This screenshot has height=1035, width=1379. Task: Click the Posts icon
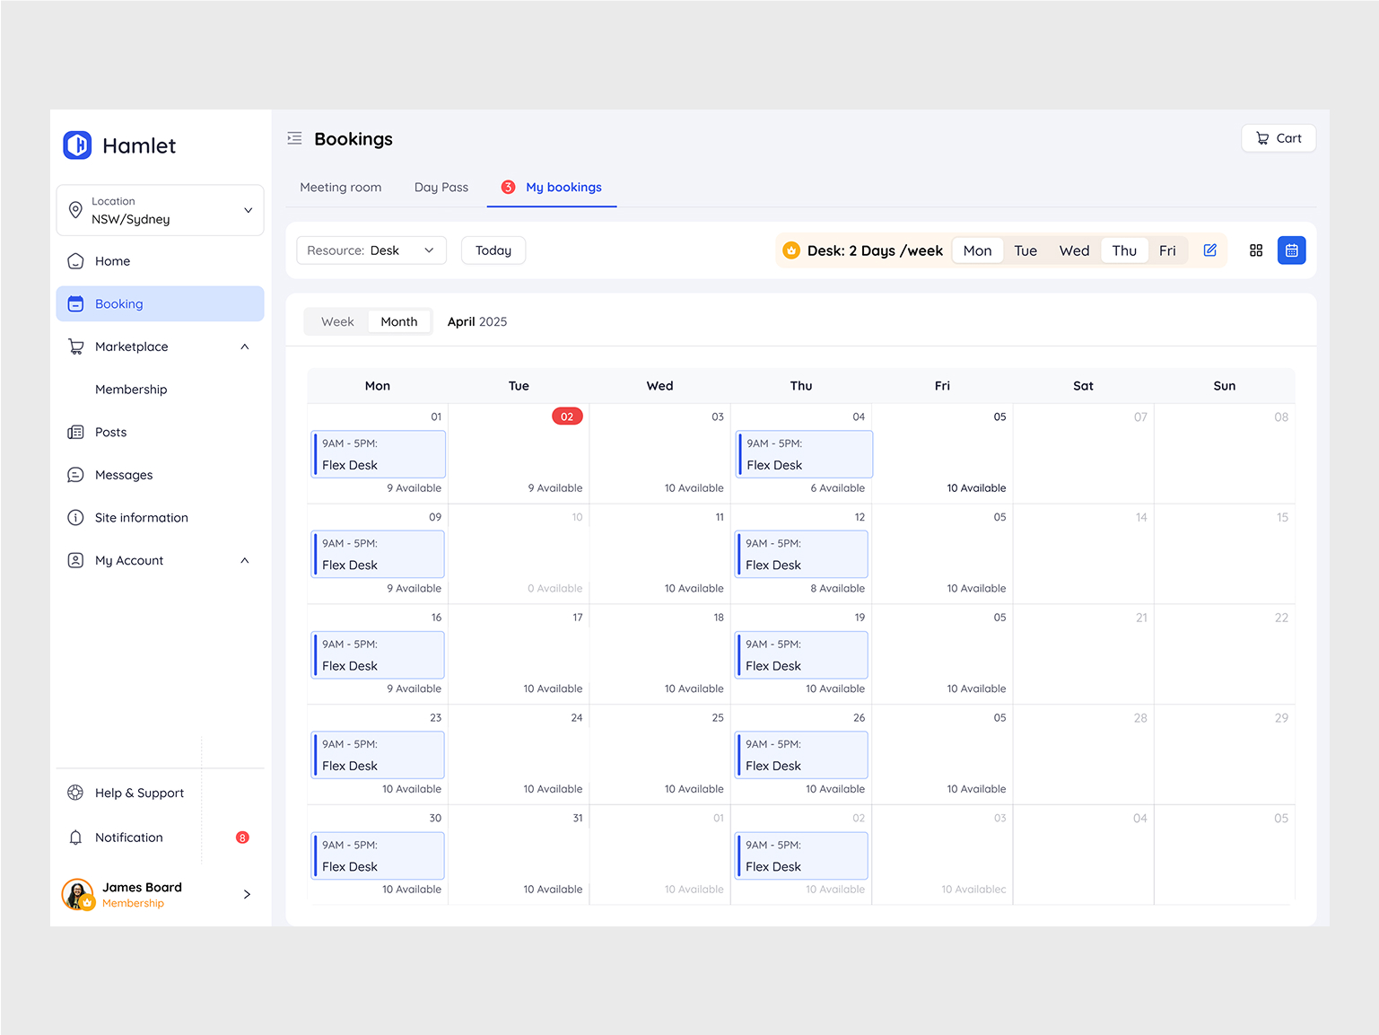pyautogui.click(x=75, y=432)
